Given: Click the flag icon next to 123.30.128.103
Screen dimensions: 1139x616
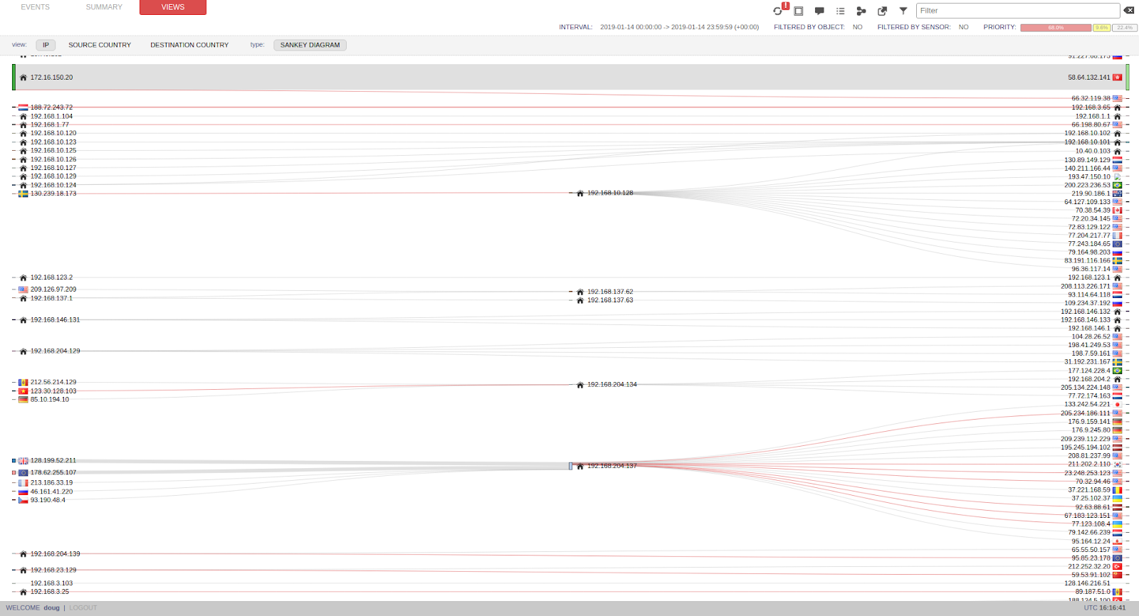Looking at the screenshot, I should click(23, 391).
